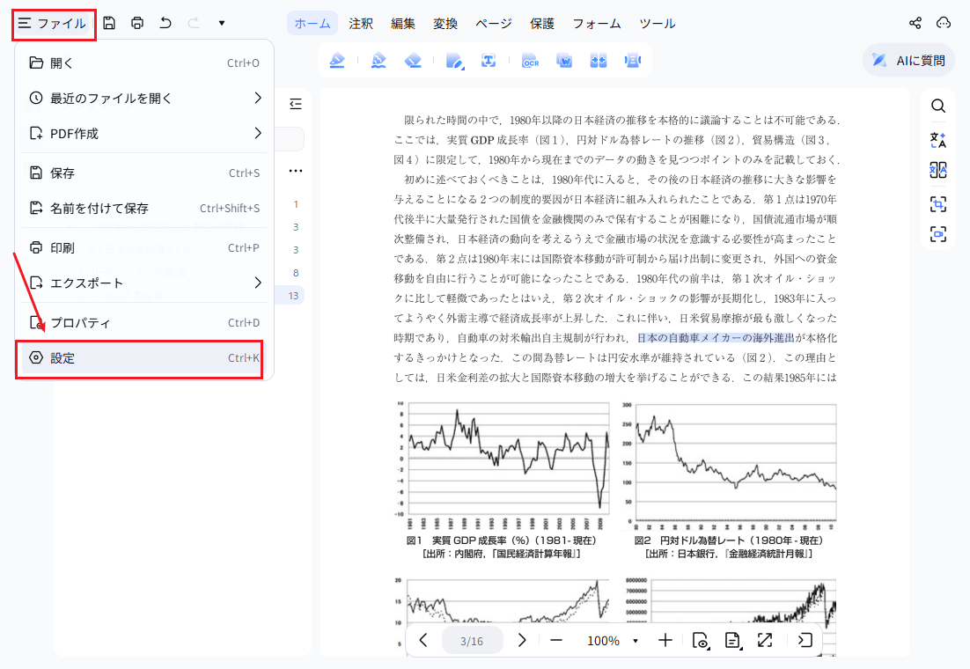Screen dimensions: 970x669
Task: Click the compare/merge pages icon
Action: (599, 61)
